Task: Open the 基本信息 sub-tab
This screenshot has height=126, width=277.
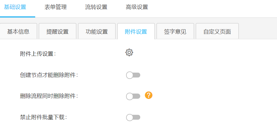Action: click(x=18, y=32)
